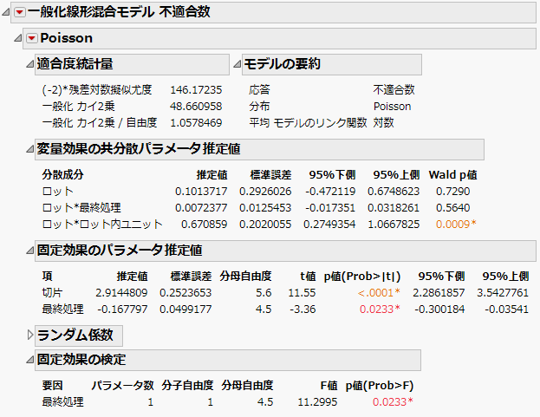This screenshot has width=540, height=417.
Task: Click the 固定効果の検定 title
Action: tap(81, 360)
